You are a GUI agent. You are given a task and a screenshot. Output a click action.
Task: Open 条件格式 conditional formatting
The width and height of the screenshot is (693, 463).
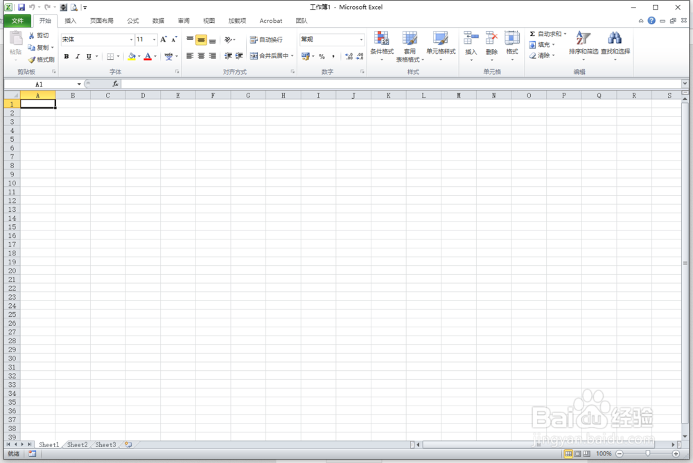pyautogui.click(x=382, y=46)
